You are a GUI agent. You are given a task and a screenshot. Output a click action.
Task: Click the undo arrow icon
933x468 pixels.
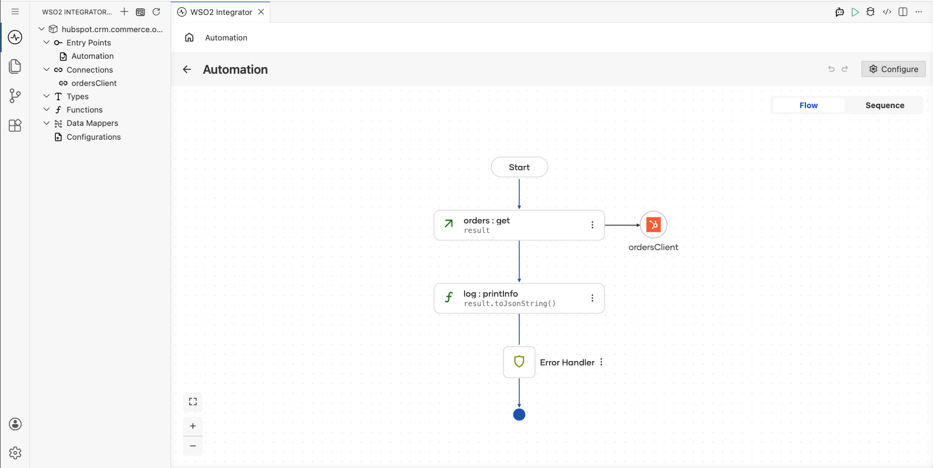(831, 69)
